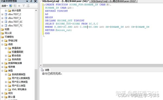Screen dimensions: 163x100
Task: Expand the XML 架构集合 folder
Action: click(x=6, y=89)
